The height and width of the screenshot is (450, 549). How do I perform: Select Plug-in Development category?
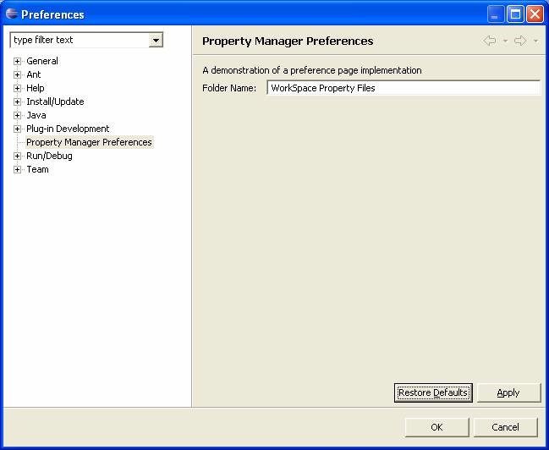tap(68, 129)
